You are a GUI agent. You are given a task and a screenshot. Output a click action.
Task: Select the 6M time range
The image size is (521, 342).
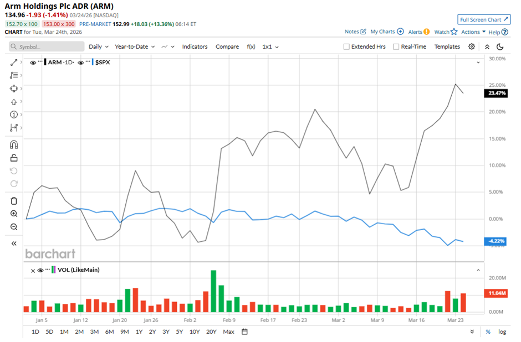point(109,331)
